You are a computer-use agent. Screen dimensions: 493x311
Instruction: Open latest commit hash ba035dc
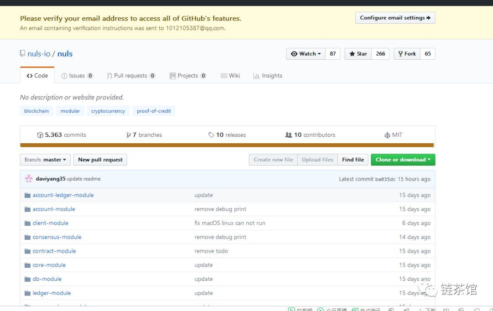coord(385,179)
